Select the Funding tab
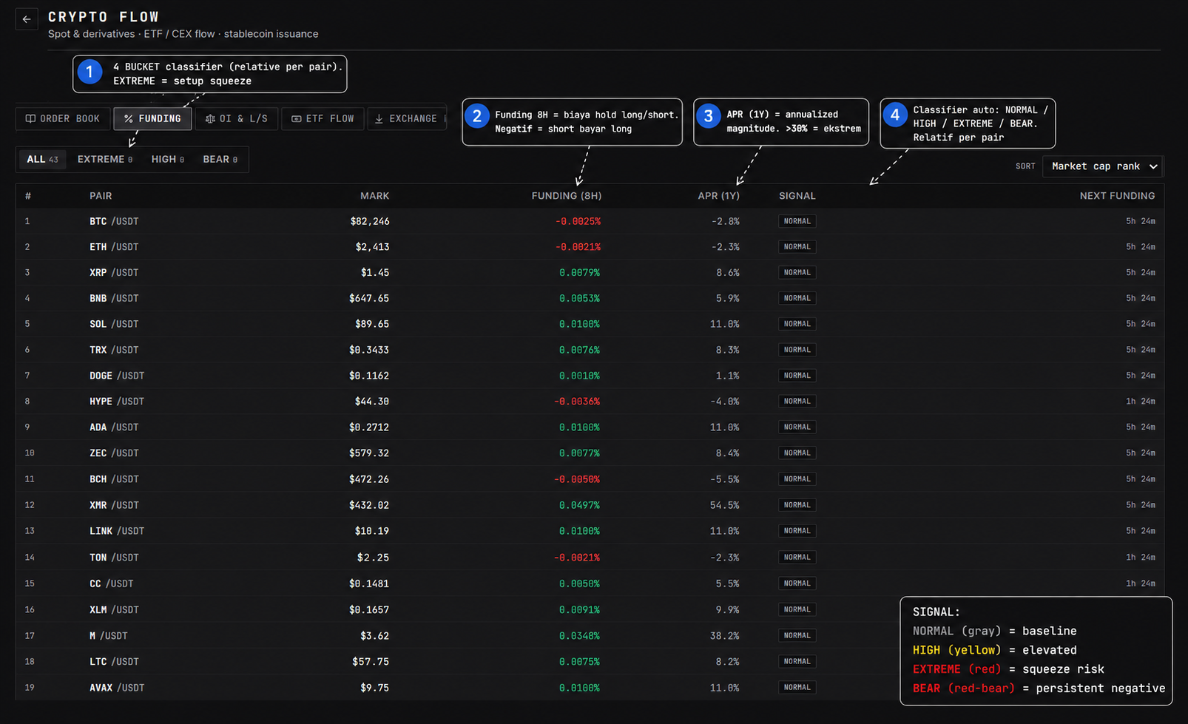The width and height of the screenshot is (1188, 724). [x=152, y=118]
